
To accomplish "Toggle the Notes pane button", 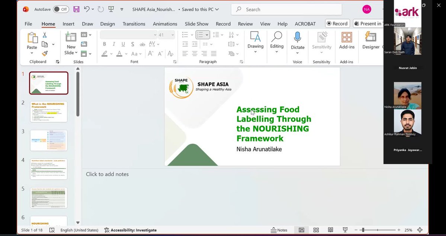I will click(x=279, y=230).
